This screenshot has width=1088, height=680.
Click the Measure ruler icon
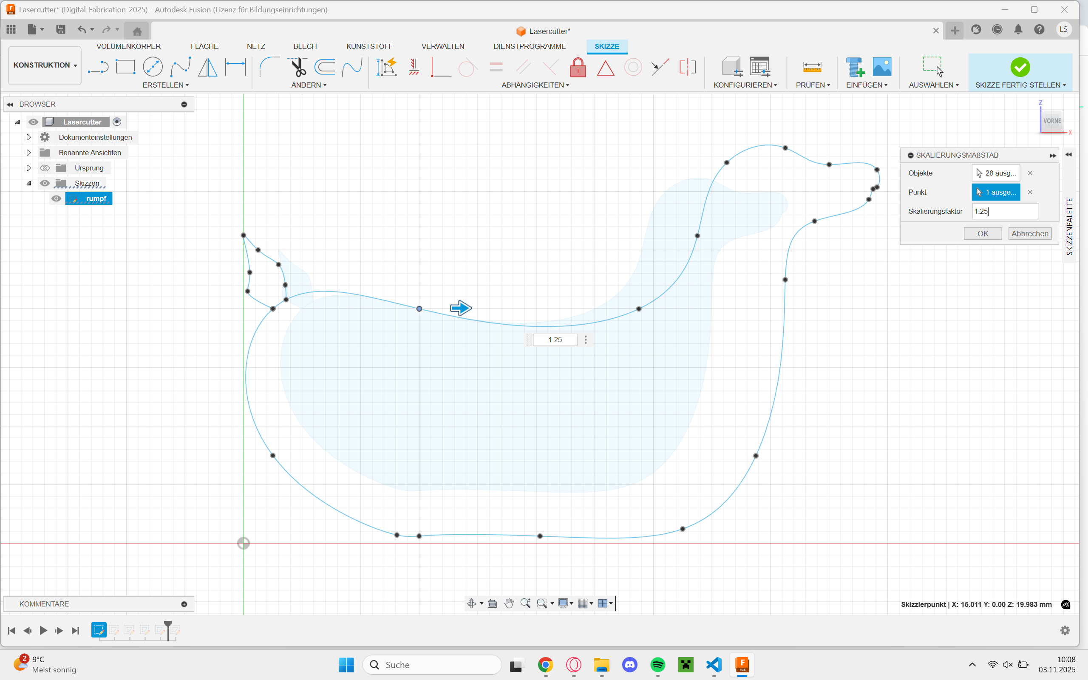(x=811, y=68)
